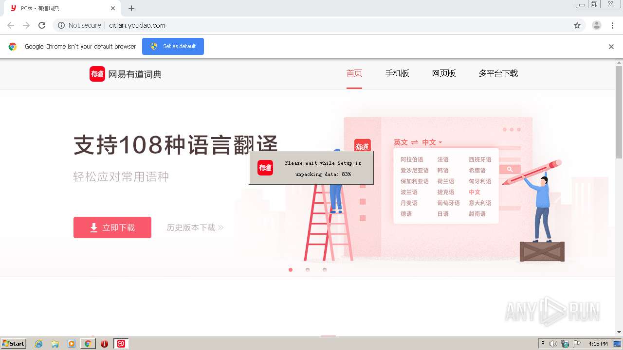The image size is (623, 350).
Task: Click the 支持108种语言翻译 headline
Action: click(x=176, y=144)
